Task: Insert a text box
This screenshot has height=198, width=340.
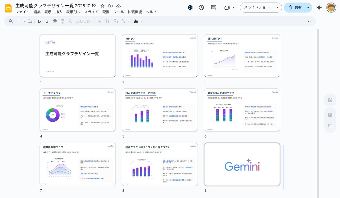Action: pyautogui.click(x=107, y=21)
